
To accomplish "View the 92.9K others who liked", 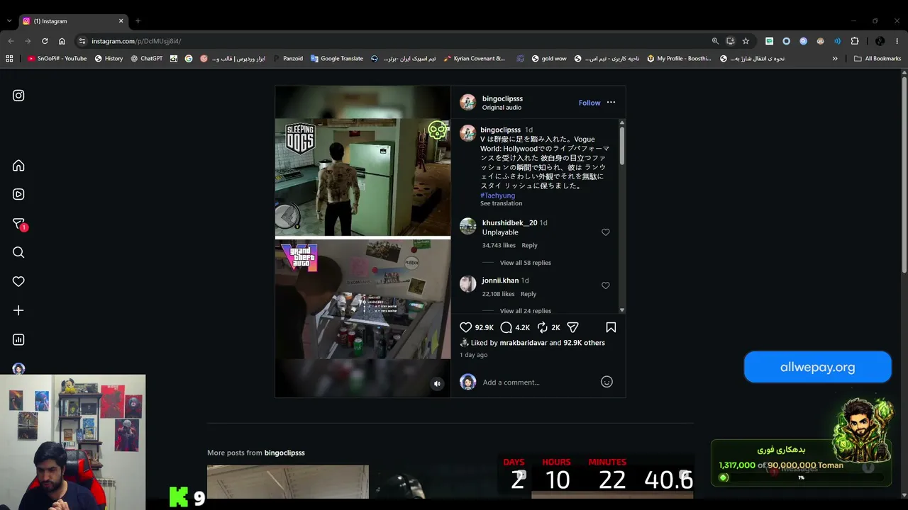I will 584,343.
